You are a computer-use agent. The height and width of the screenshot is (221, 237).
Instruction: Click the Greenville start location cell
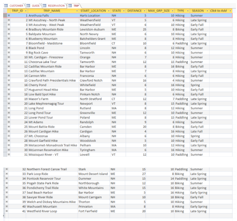[x=95, y=113]
